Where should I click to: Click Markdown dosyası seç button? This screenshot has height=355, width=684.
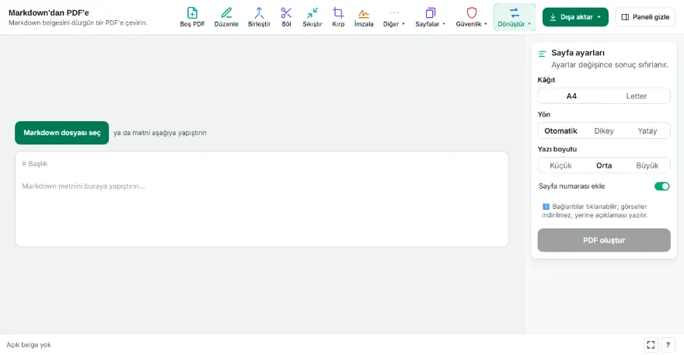[x=62, y=133]
